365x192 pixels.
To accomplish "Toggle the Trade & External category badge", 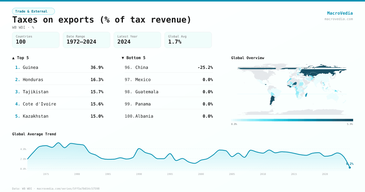I will 33,11.
